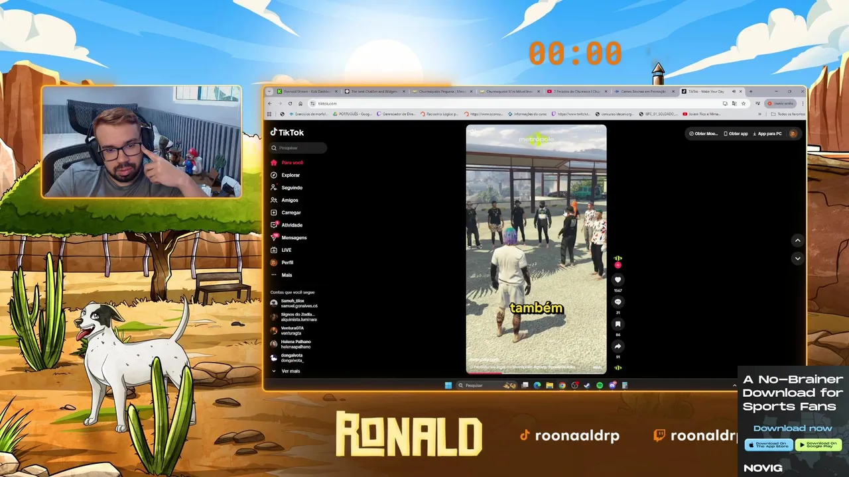Open followed account Signos do Zodía...
This screenshot has height=477, width=849.
(x=294, y=317)
